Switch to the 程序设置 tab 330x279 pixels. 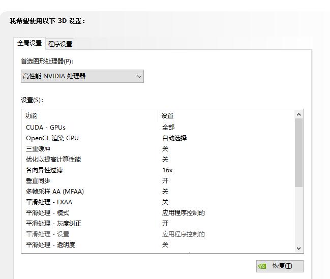[x=60, y=44]
